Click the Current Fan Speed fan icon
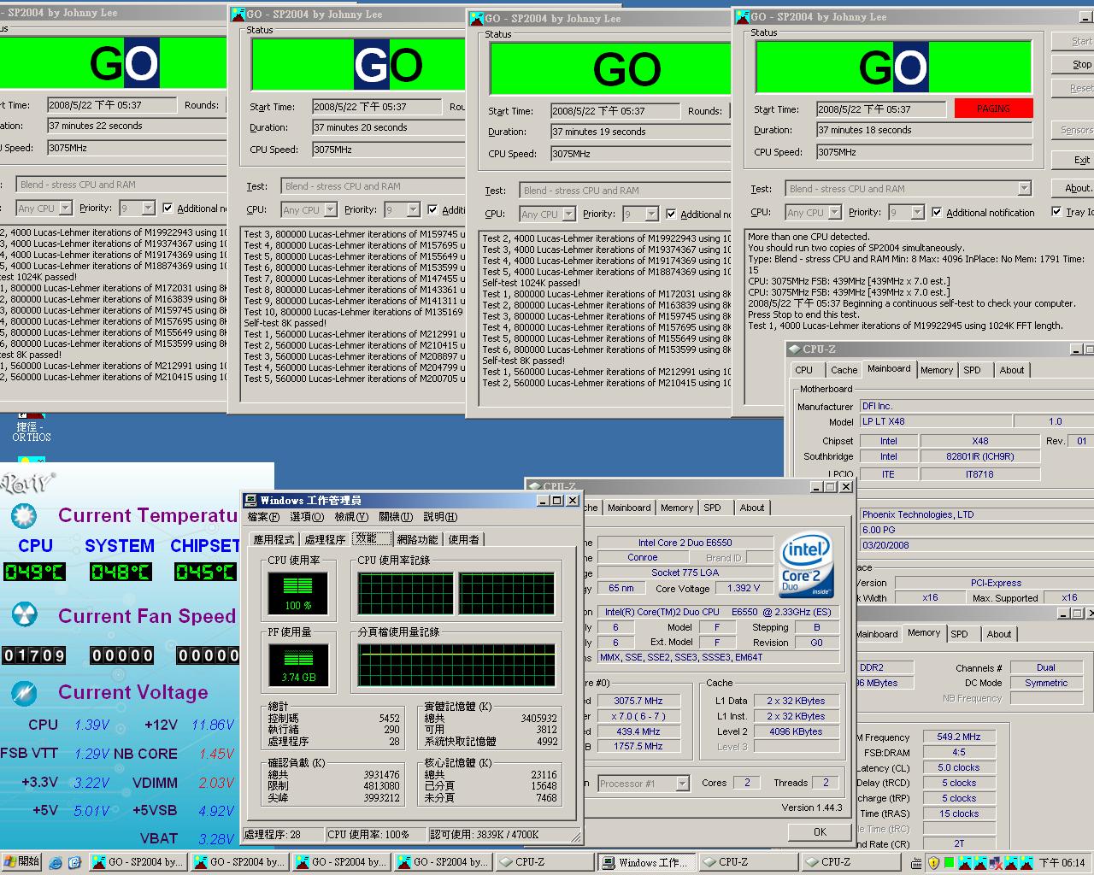Image resolution: width=1094 pixels, height=875 pixels. (23, 614)
